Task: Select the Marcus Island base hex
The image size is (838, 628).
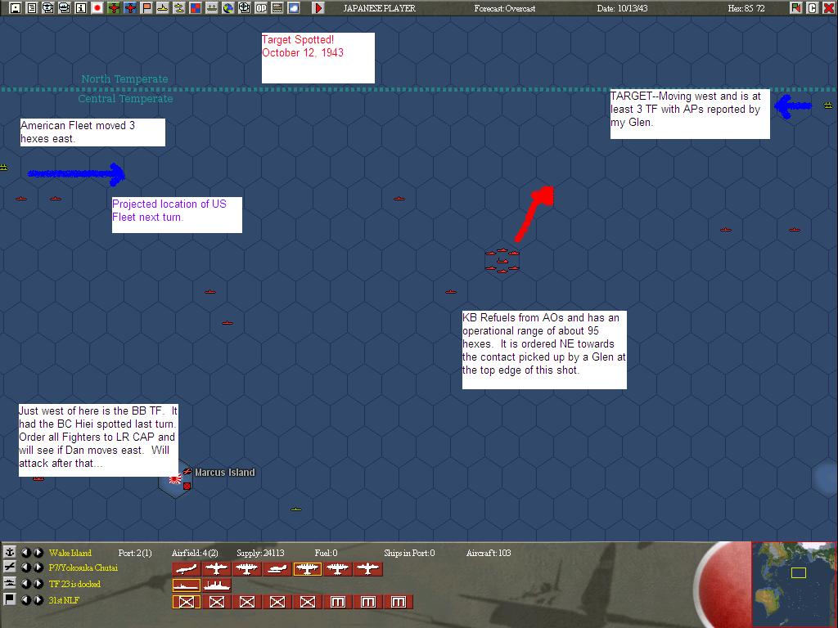Action: (175, 479)
